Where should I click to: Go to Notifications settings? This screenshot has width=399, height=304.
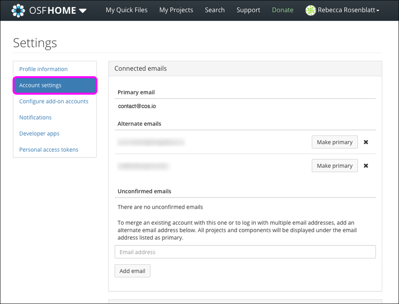pyautogui.click(x=35, y=117)
